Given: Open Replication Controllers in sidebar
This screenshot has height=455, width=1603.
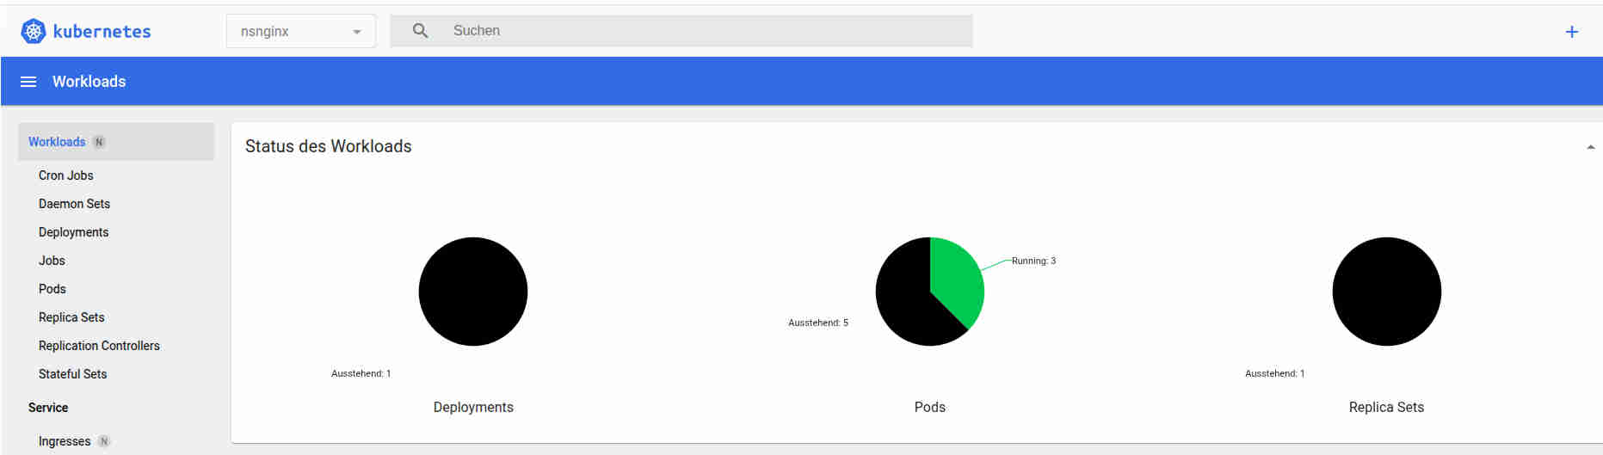Looking at the screenshot, I should pyautogui.click(x=99, y=346).
